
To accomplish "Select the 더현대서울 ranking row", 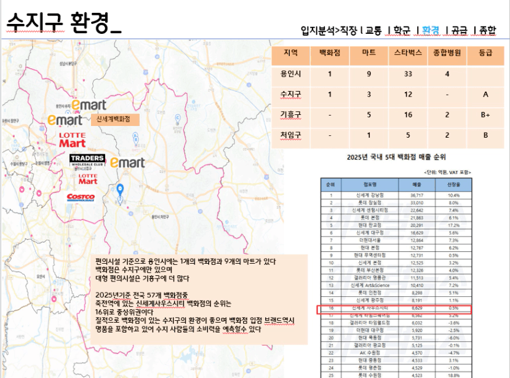I will [396, 240].
